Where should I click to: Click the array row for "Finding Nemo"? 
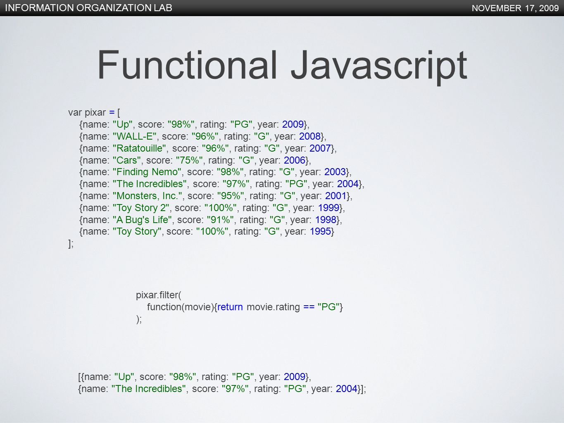(215, 172)
